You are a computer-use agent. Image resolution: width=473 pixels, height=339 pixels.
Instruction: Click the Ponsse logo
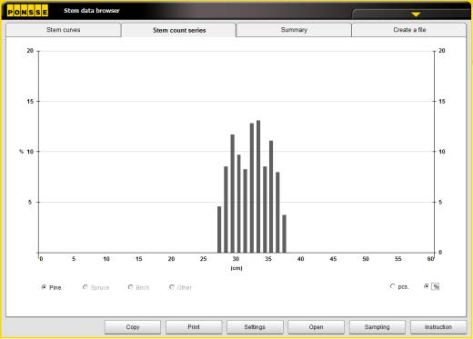(x=27, y=11)
